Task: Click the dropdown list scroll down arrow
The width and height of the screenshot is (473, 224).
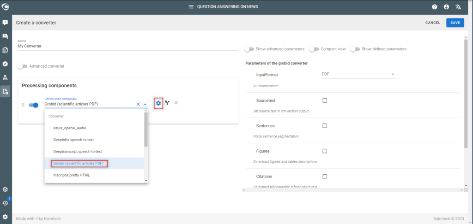Action: click(146, 181)
